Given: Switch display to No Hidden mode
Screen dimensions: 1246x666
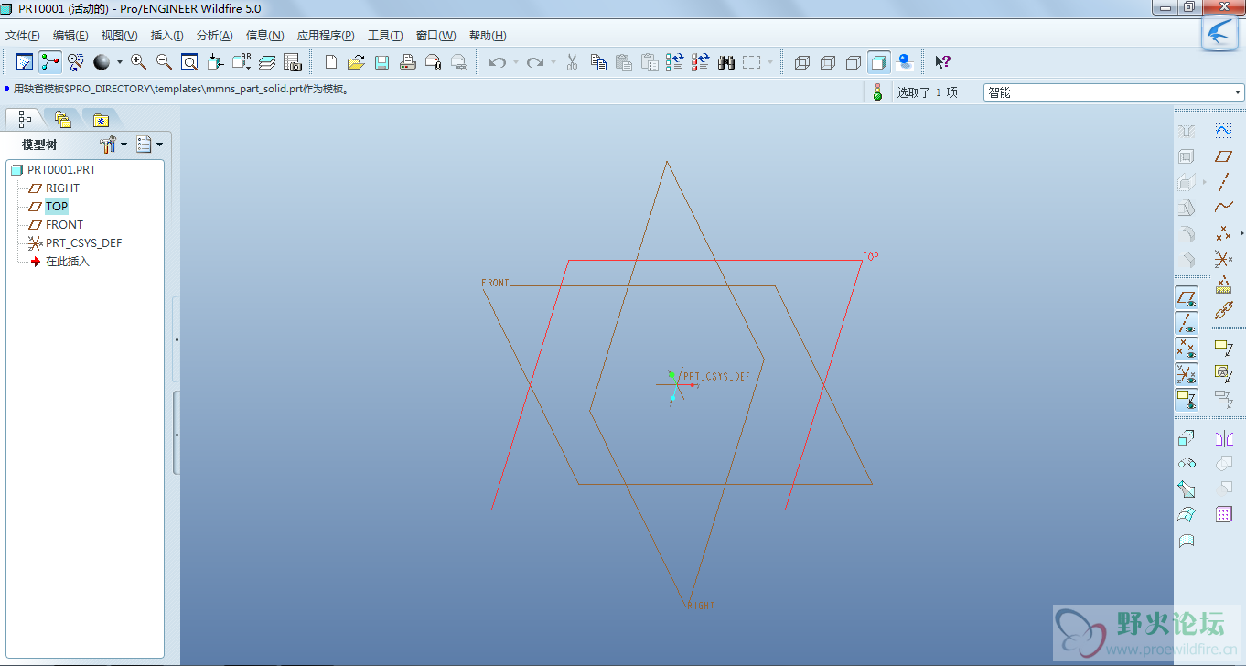Looking at the screenshot, I should pyautogui.click(x=854, y=62).
